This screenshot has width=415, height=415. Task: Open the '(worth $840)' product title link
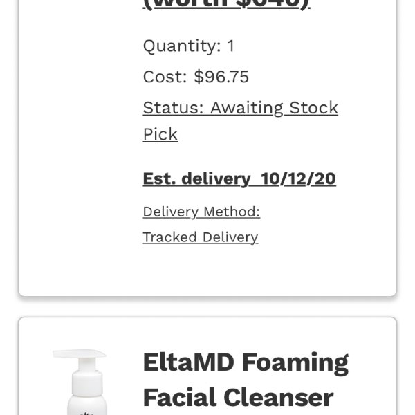(x=227, y=4)
